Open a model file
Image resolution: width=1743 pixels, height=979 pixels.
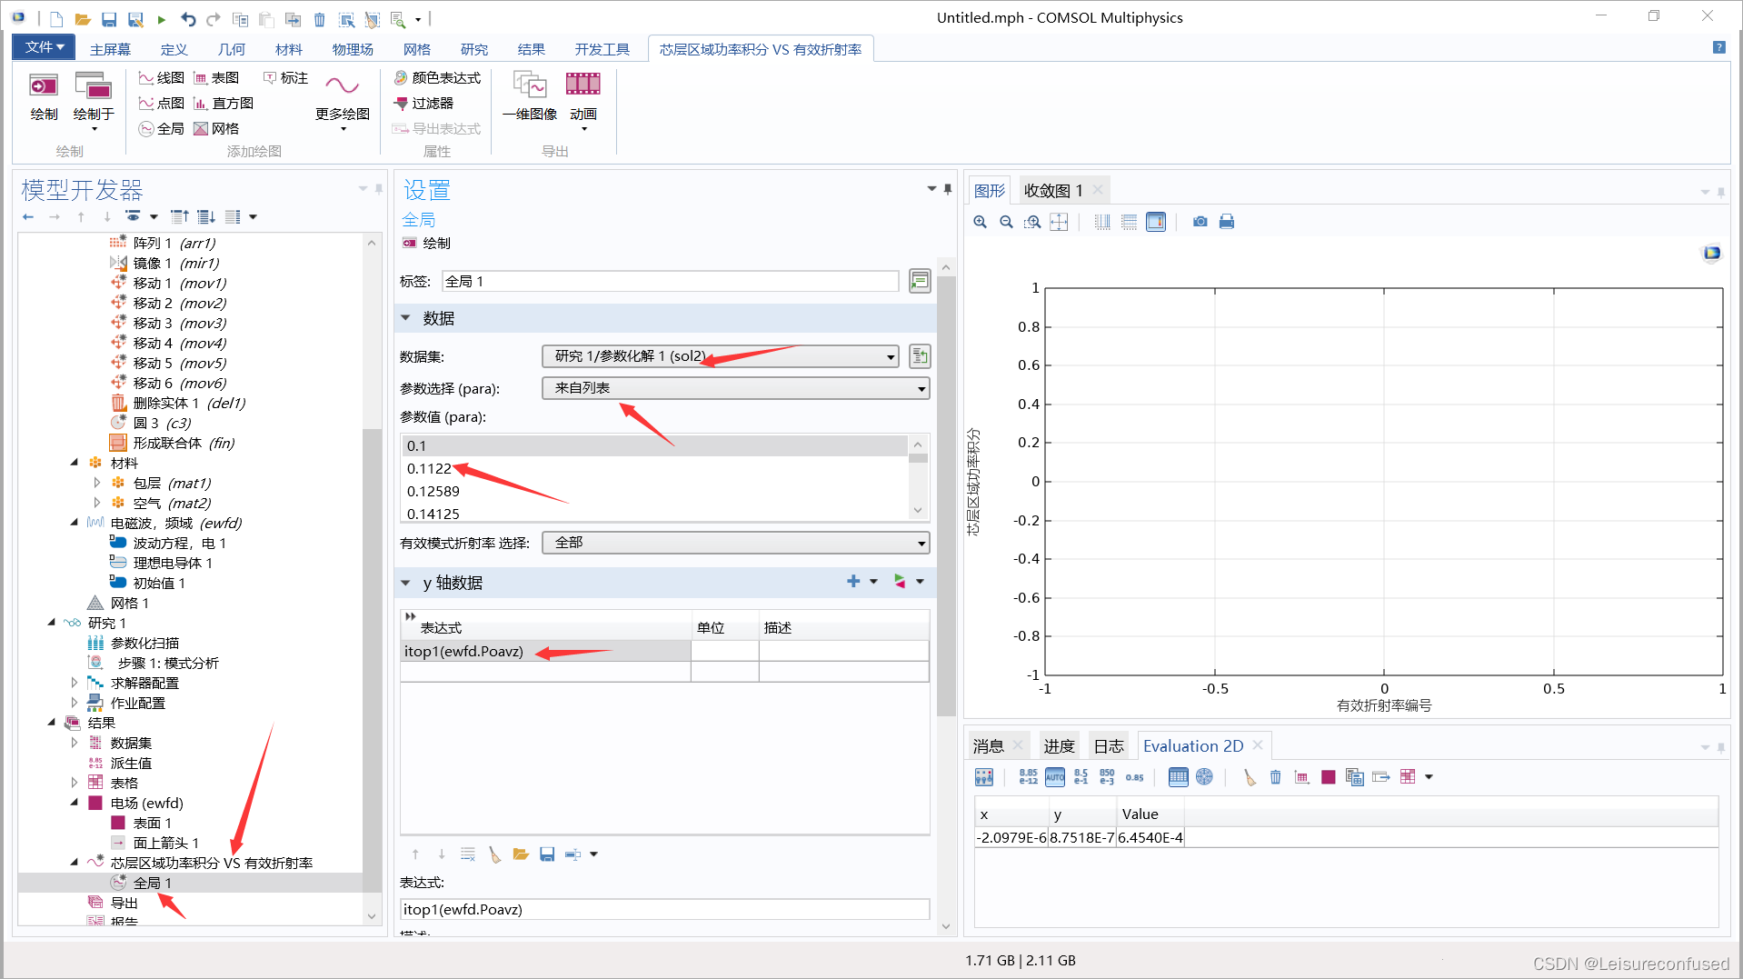pyautogui.click(x=83, y=19)
